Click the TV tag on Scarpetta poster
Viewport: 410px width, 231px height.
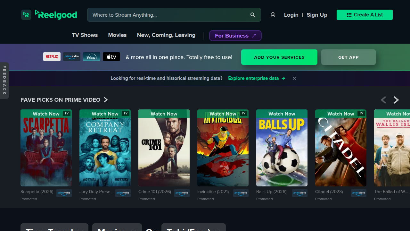coord(66,113)
